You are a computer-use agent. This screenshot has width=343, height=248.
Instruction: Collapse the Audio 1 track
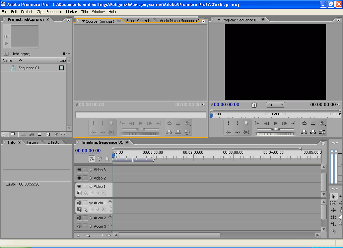(x=91, y=203)
